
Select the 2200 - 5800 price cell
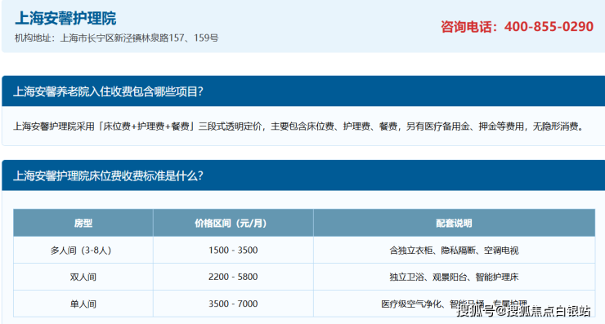point(233,277)
